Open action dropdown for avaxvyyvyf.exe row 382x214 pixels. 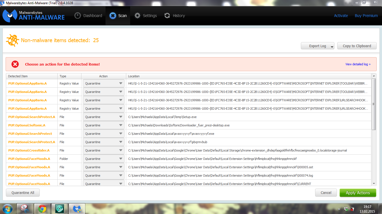104,134
